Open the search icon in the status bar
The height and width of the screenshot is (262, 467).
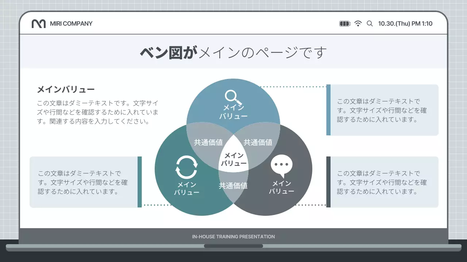click(370, 23)
